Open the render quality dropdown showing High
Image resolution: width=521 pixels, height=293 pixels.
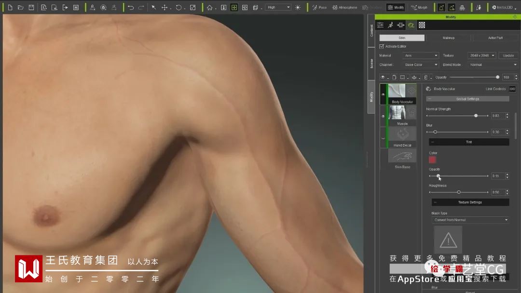(x=278, y=7)
